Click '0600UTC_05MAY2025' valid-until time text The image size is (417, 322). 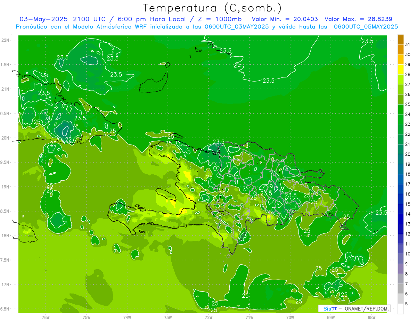click(x=366, y=27)
